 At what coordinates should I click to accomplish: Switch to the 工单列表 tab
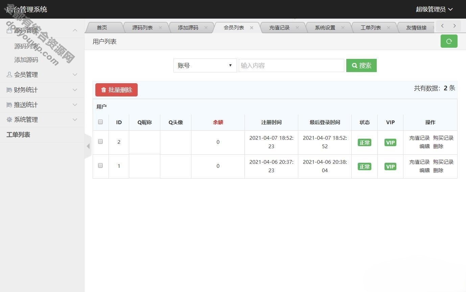(371, 28)
